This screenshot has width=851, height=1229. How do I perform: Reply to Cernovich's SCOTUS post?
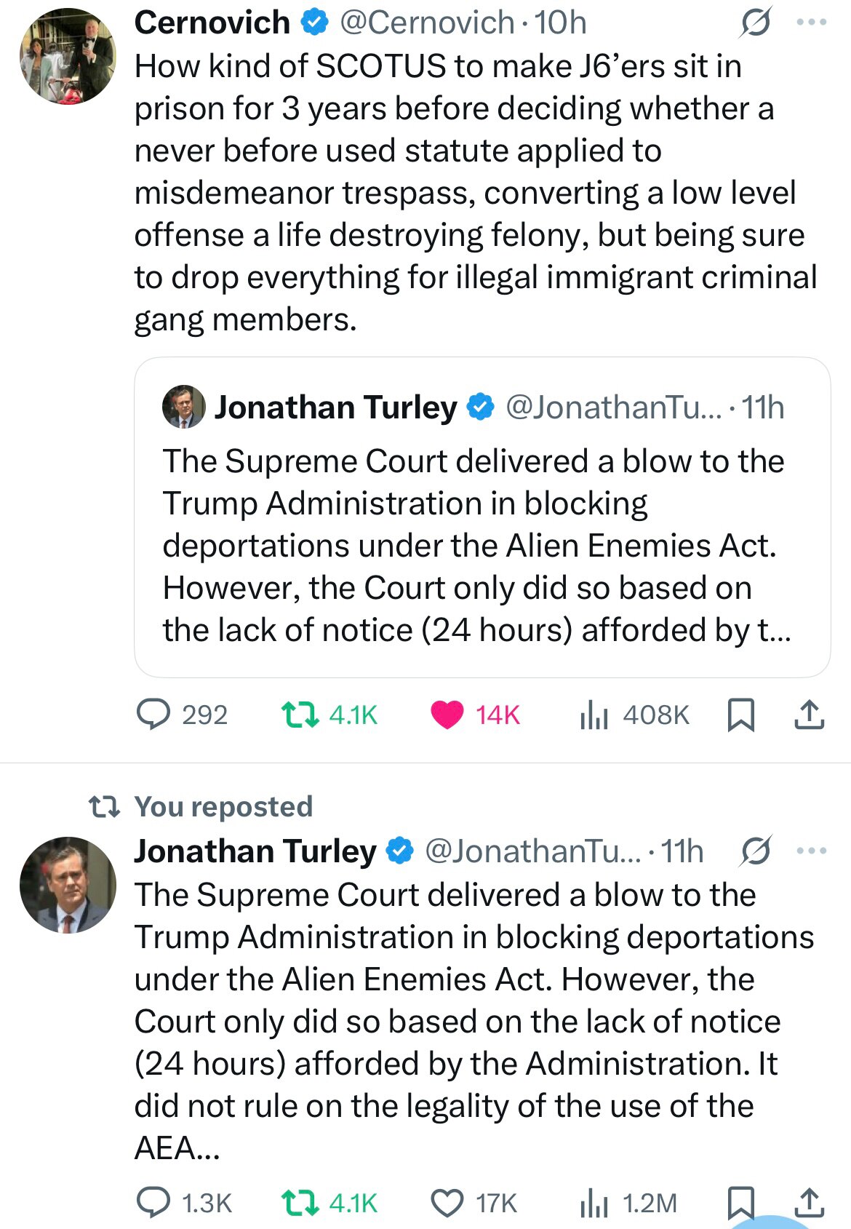154,715
